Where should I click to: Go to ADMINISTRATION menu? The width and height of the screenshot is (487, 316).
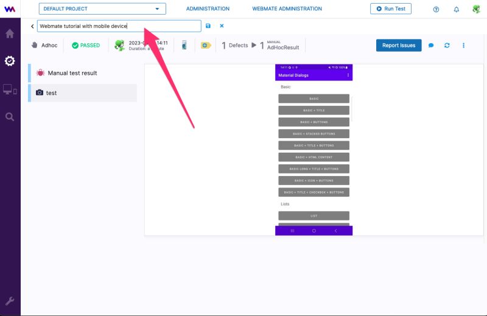208,9
